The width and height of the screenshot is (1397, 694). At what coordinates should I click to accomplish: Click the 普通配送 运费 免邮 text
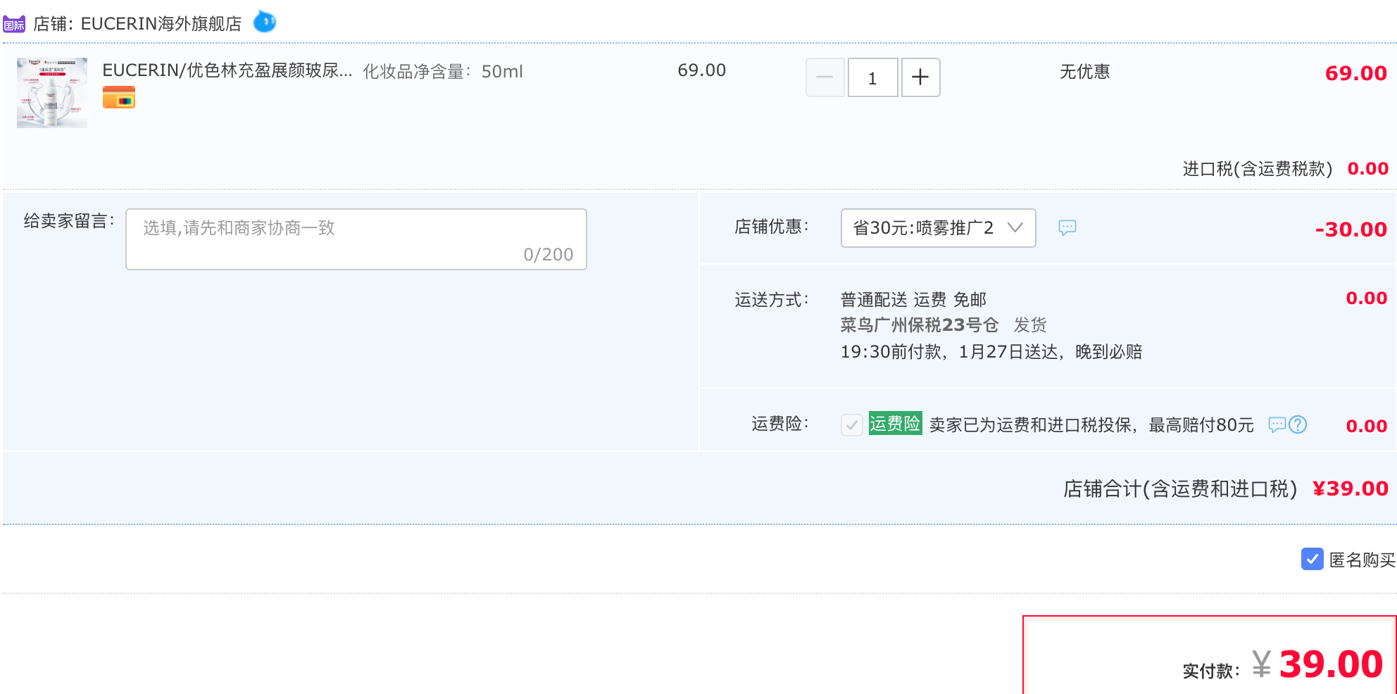913,300
